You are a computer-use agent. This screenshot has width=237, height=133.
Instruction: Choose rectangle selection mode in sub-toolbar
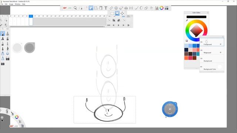tap(112, 13)
